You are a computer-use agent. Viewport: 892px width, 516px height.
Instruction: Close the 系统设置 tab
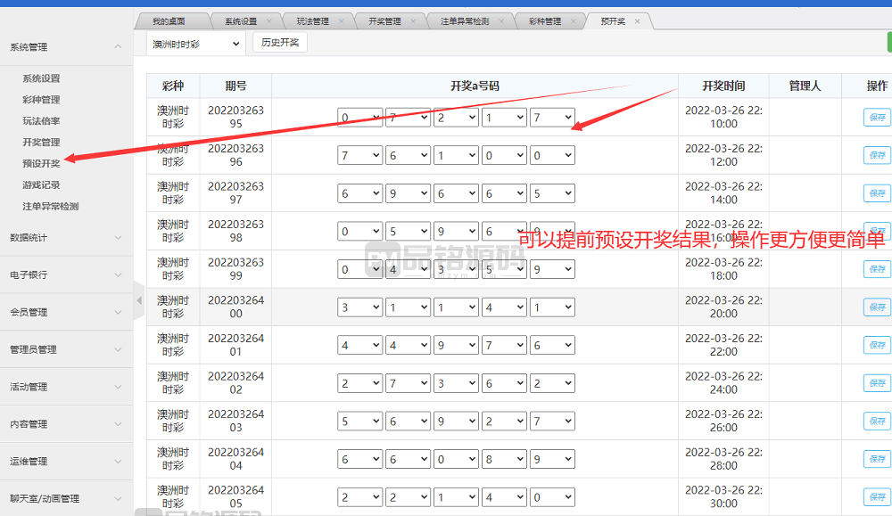[271, 21]
